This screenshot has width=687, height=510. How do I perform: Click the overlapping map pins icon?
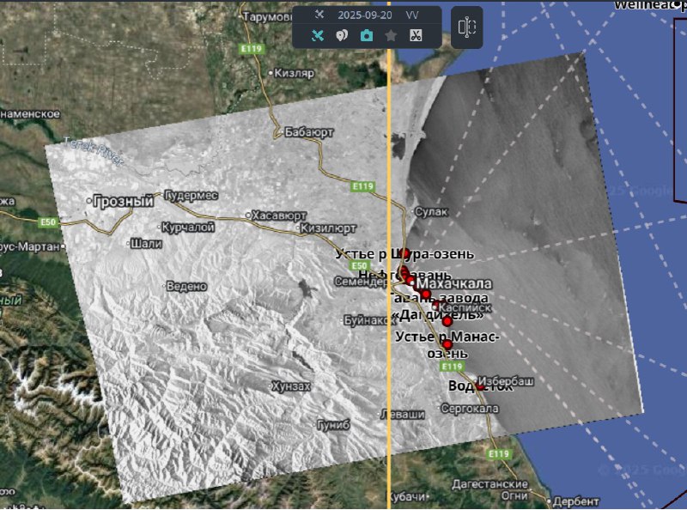[x=342, y=35]
